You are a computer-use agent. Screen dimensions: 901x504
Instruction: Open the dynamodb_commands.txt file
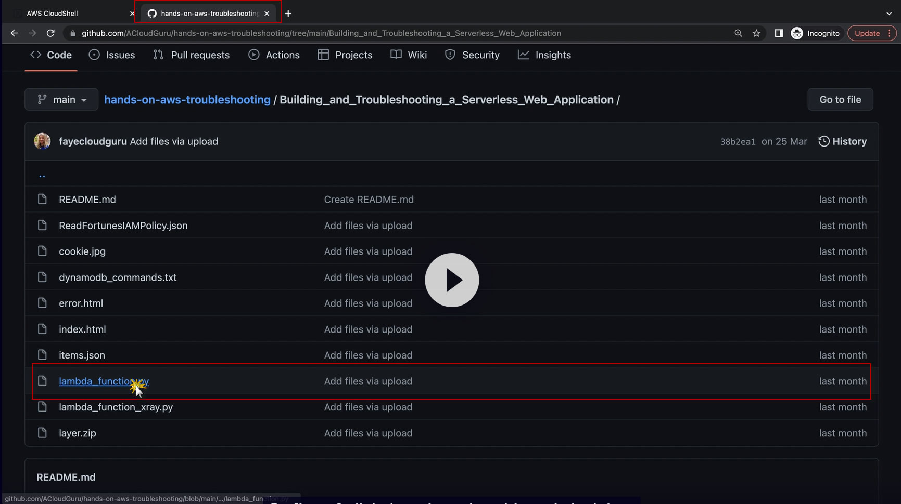(x=118, y=277)
